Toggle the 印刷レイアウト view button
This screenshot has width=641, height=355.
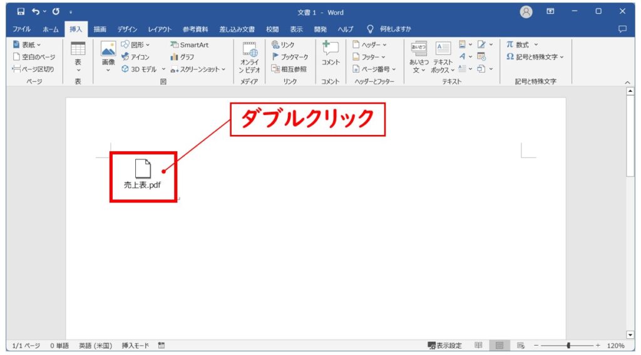point(500,346)
